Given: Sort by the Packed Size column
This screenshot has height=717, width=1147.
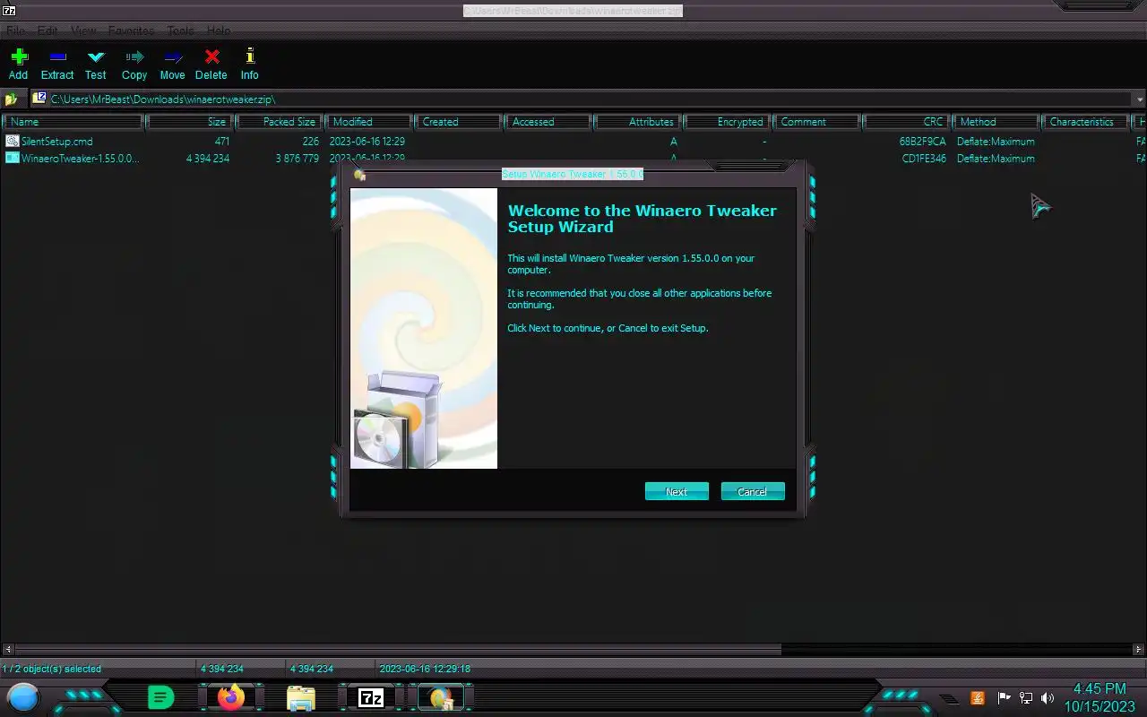Looking at the screenshot, I should [279, 121].
